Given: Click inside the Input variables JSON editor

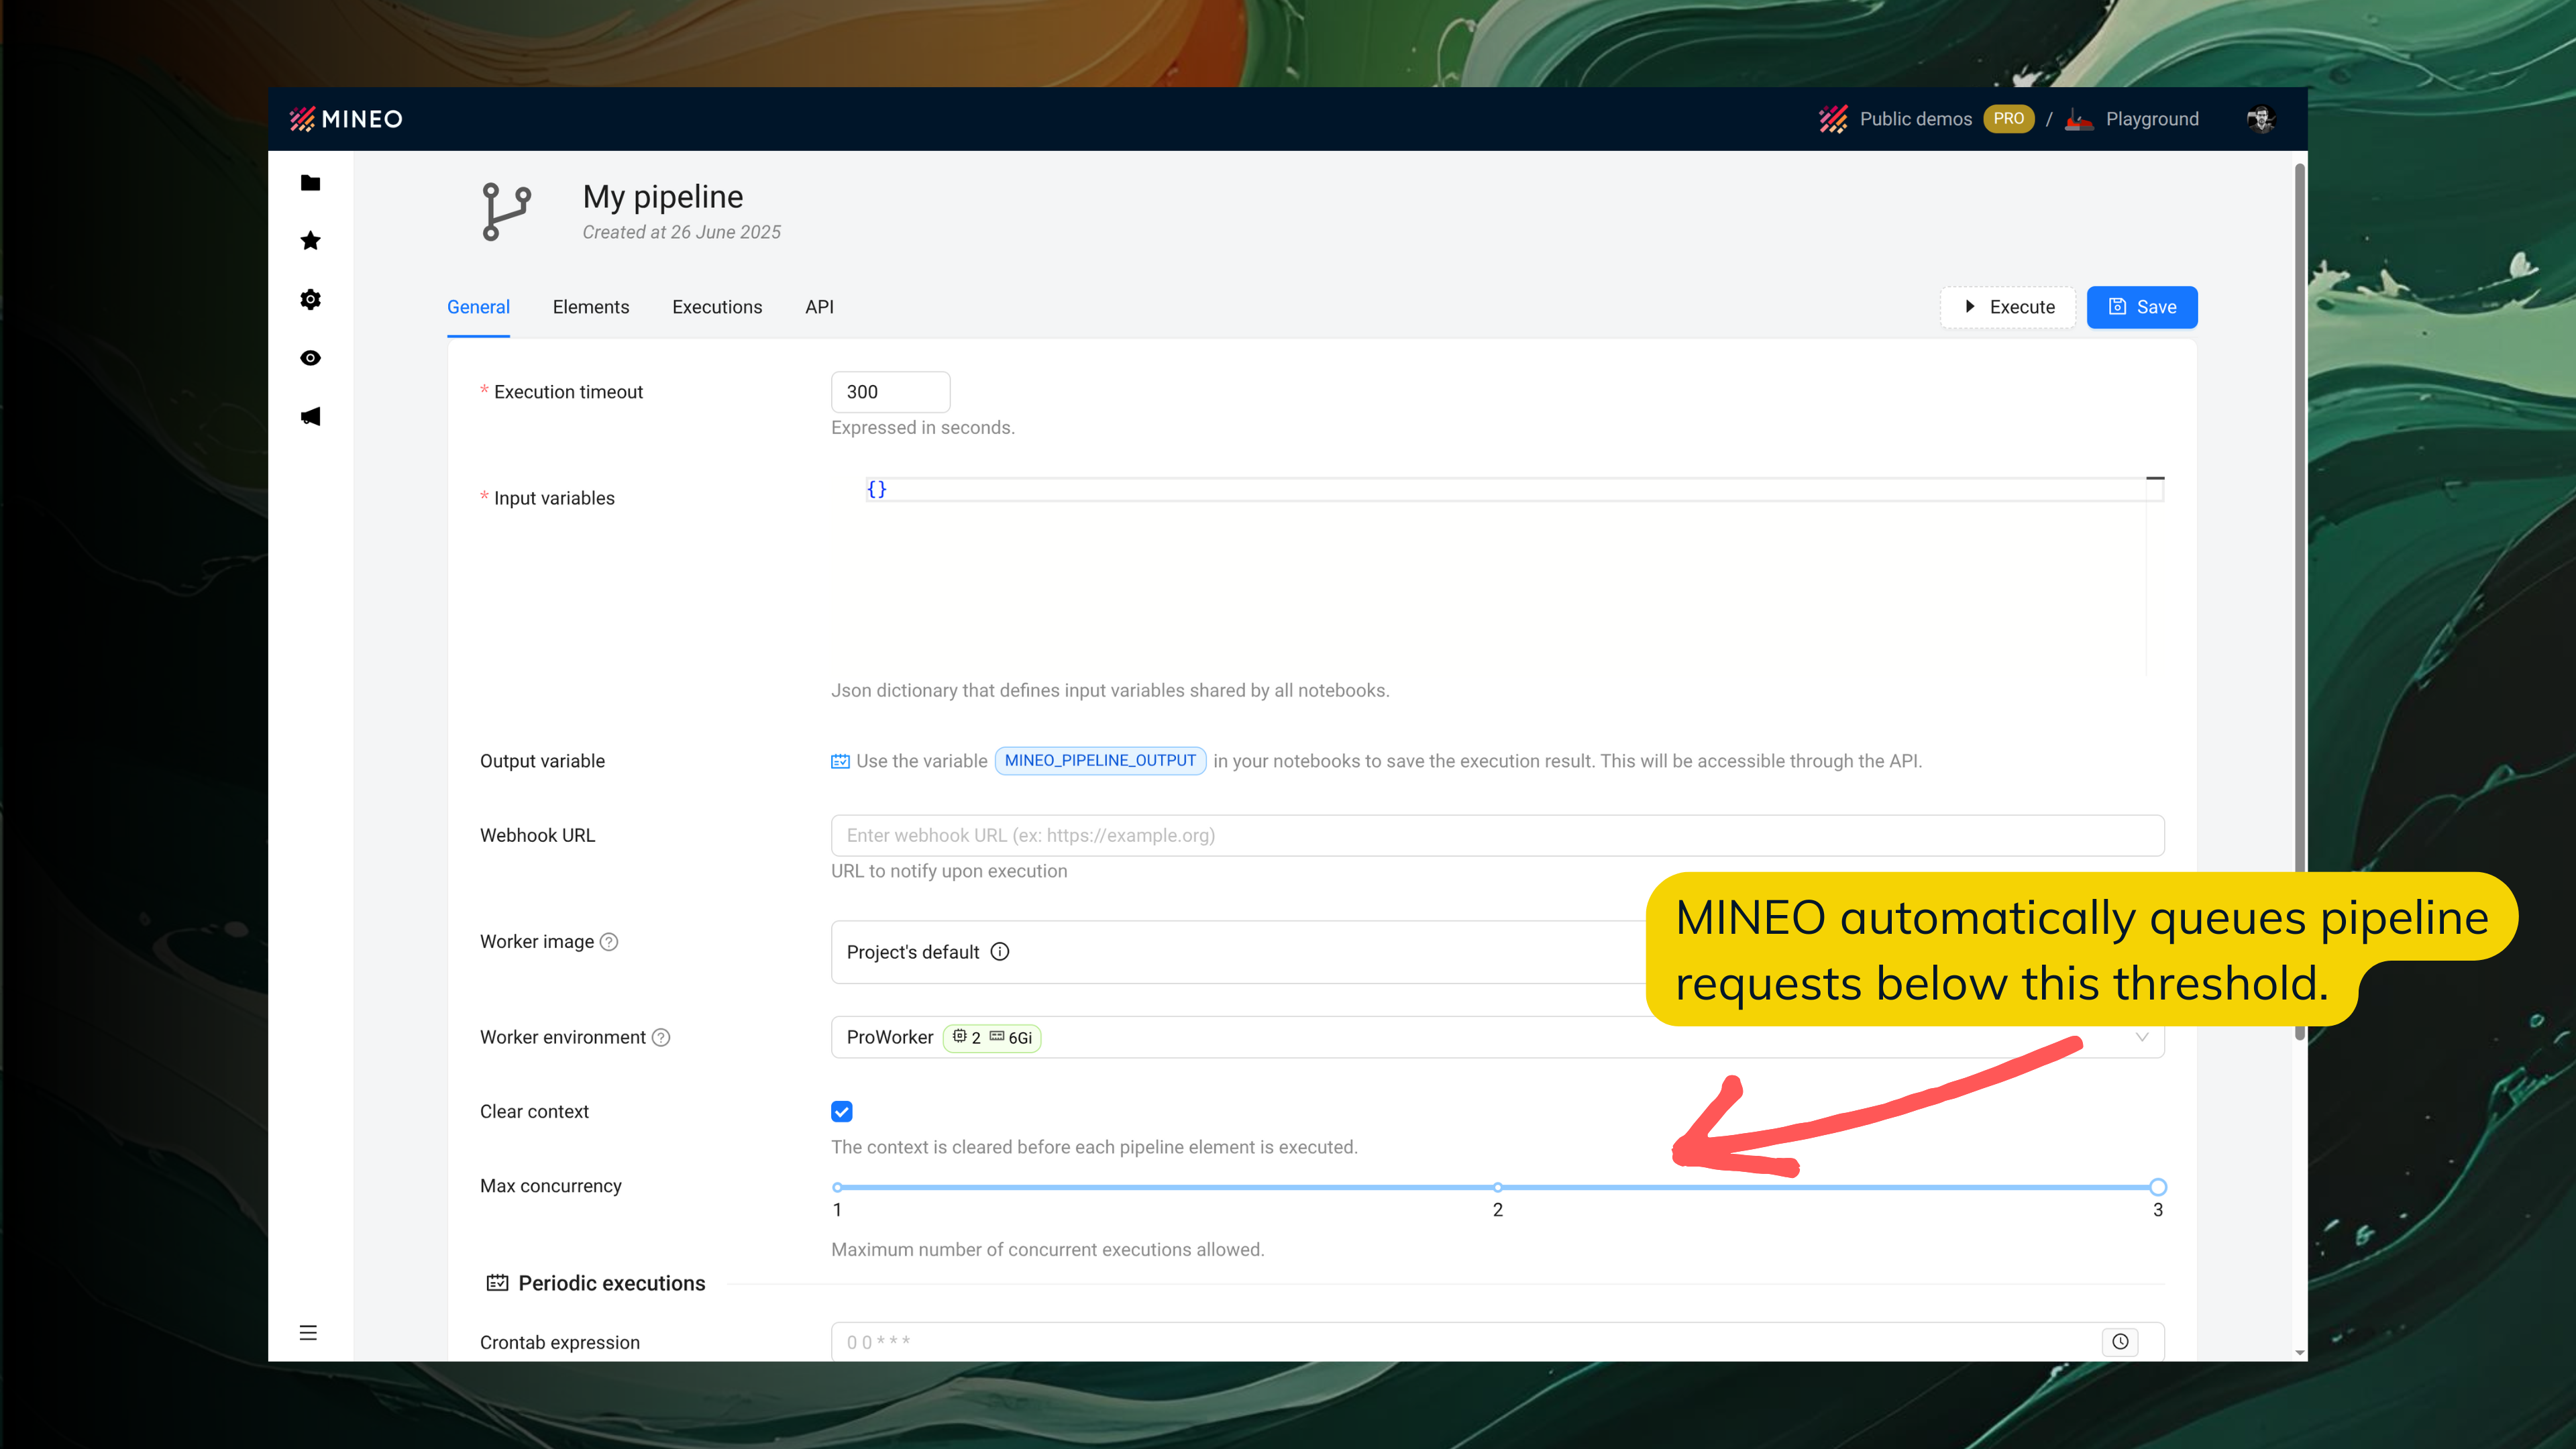Looking at the screenshot, I should point(1497,575).
